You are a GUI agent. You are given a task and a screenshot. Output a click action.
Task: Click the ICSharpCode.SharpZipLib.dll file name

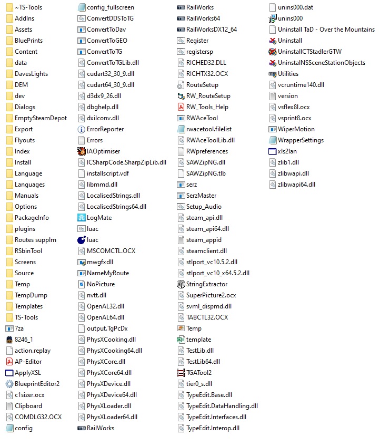coord(127,162)
